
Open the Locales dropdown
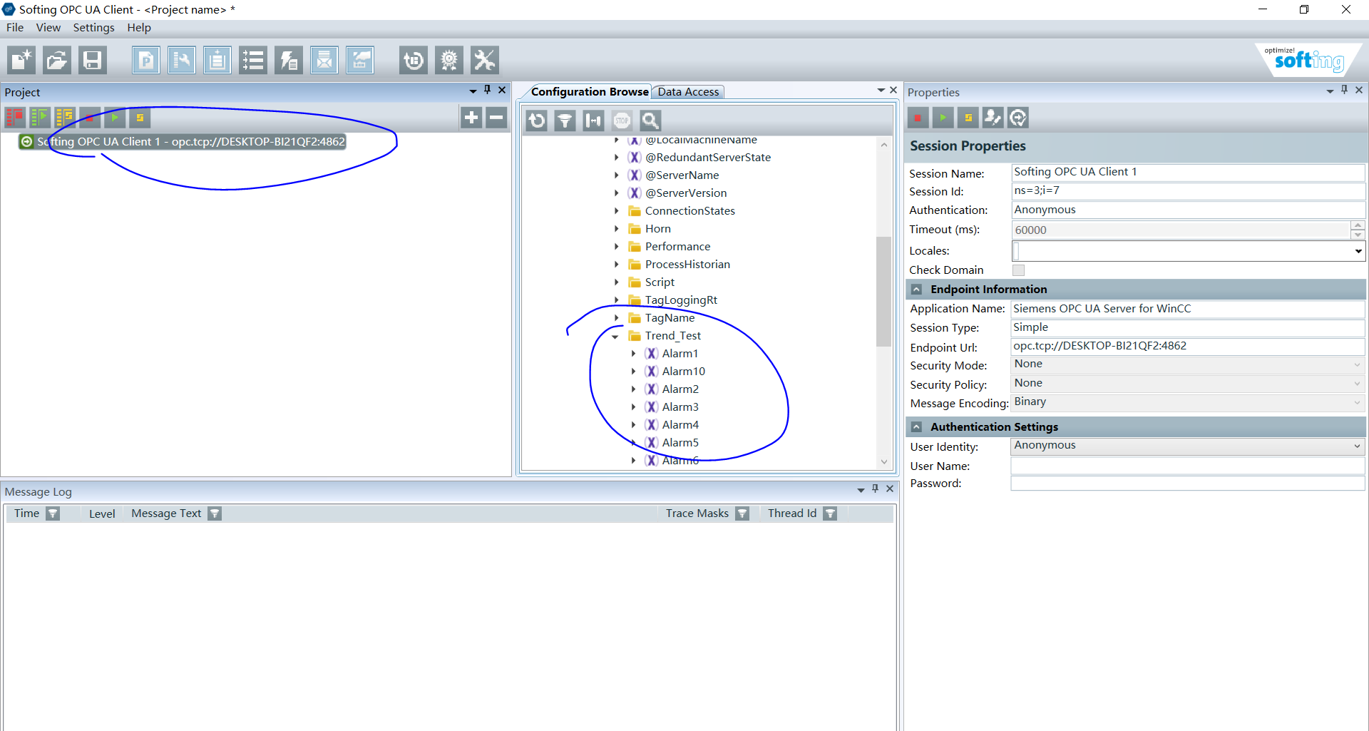(1358, 251)
